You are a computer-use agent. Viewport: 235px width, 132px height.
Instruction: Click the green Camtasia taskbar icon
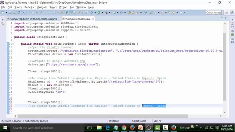(157, 128)
